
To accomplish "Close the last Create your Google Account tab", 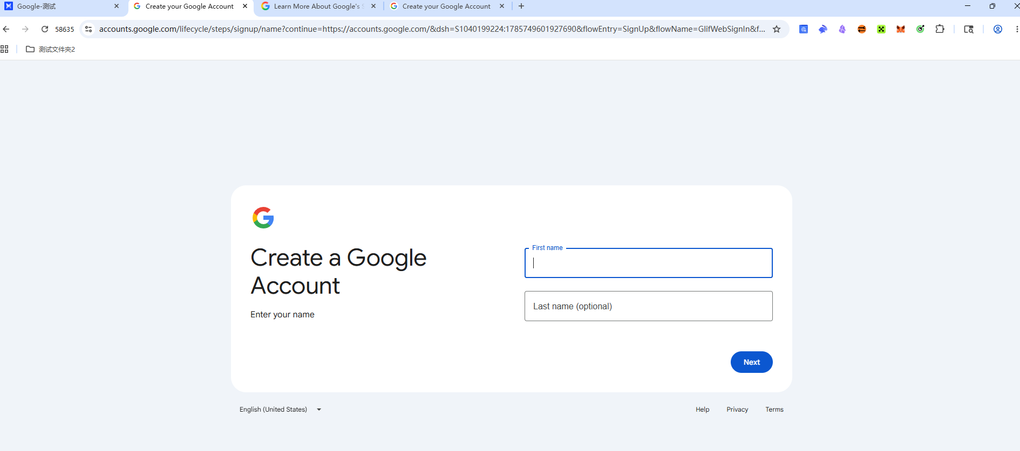I will pyautogui.click(x=502, y=6).
